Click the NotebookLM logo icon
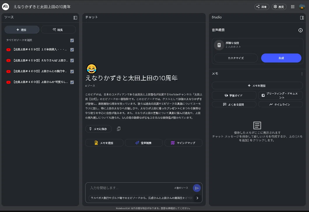 6,7
